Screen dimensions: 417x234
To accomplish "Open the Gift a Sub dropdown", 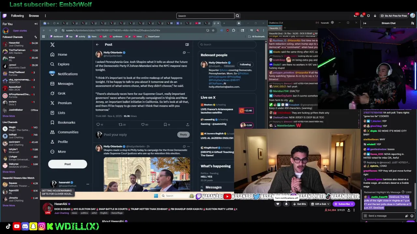I will (321, 204).
